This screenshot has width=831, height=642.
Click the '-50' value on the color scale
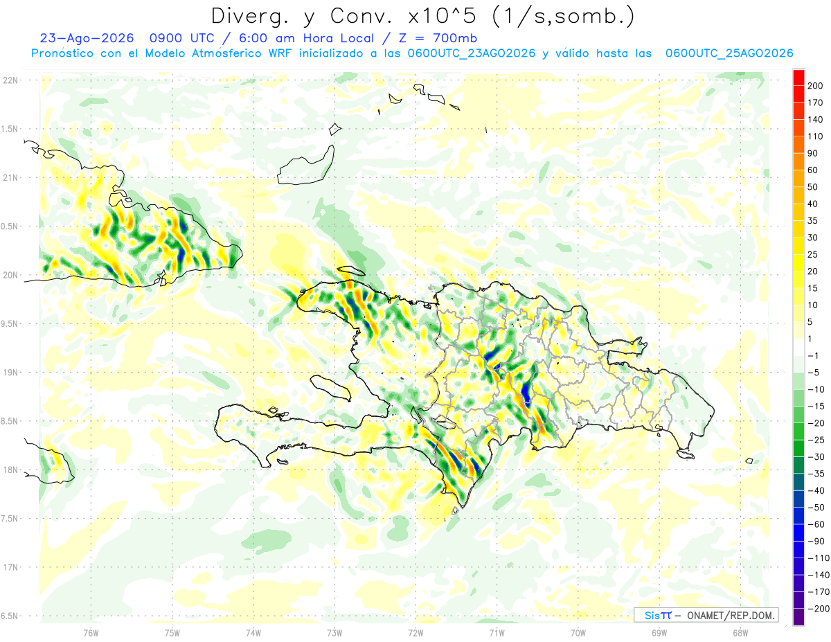pyautogui.click(x=815, y=507)
